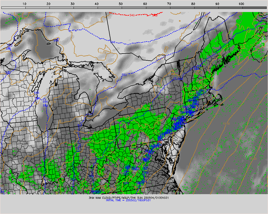Click the legend value label 80
268x214 pixels.
(x=193, y=4)
